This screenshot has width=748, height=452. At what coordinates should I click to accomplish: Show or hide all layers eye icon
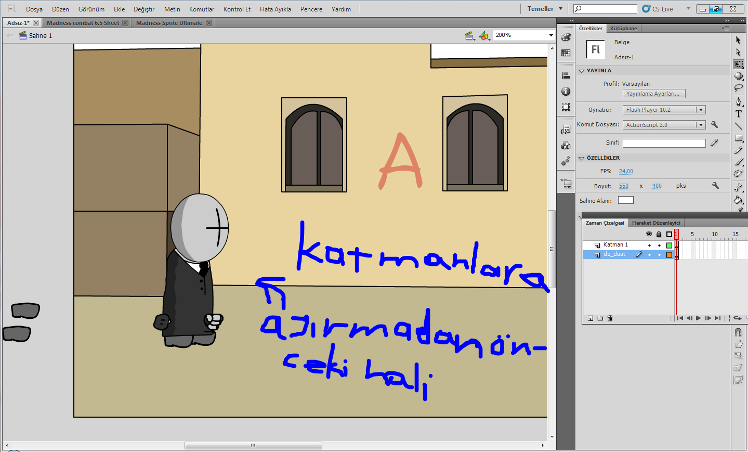tap(649, 234)
